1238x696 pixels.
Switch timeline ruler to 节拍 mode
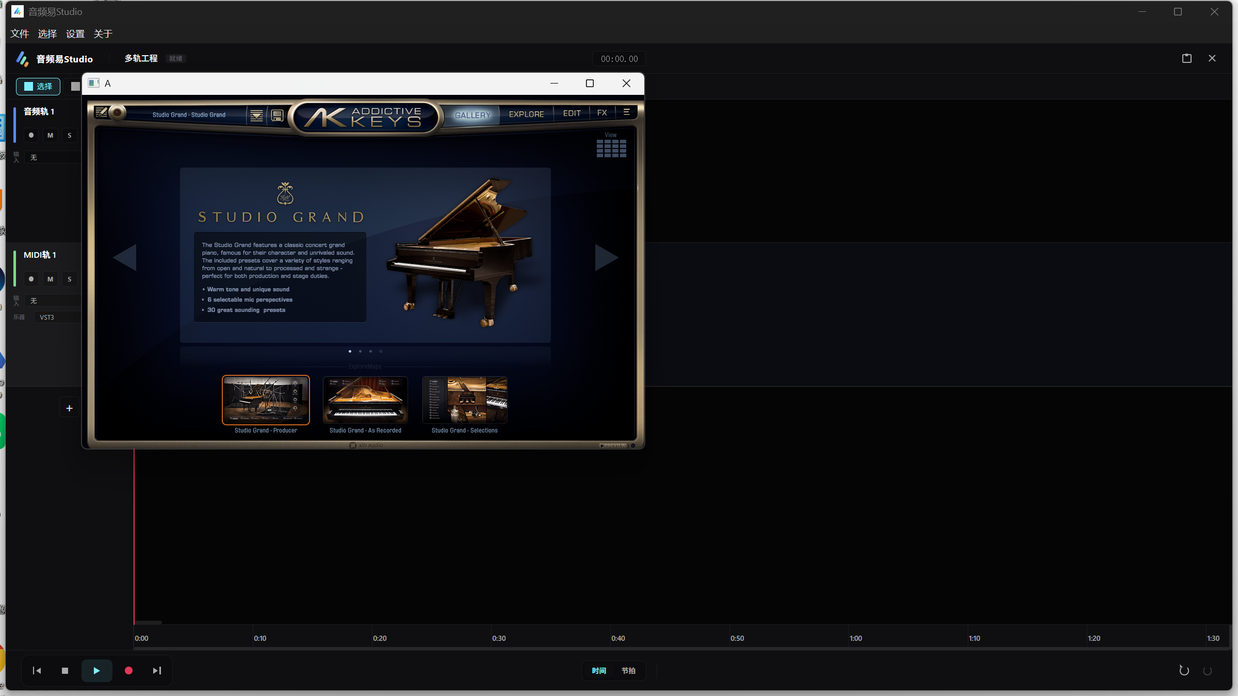[x=628, y=671]
